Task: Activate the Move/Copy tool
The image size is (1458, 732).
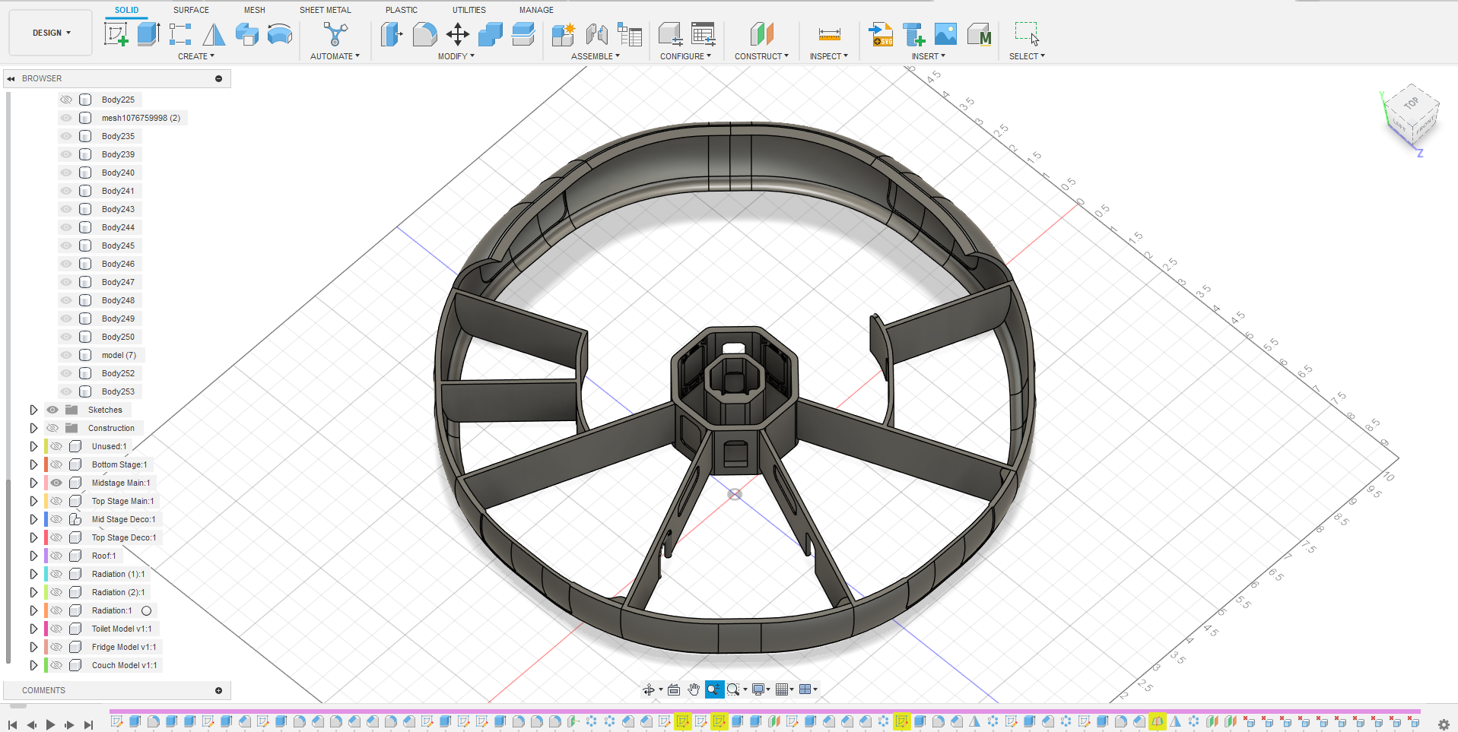Action: 458,34
